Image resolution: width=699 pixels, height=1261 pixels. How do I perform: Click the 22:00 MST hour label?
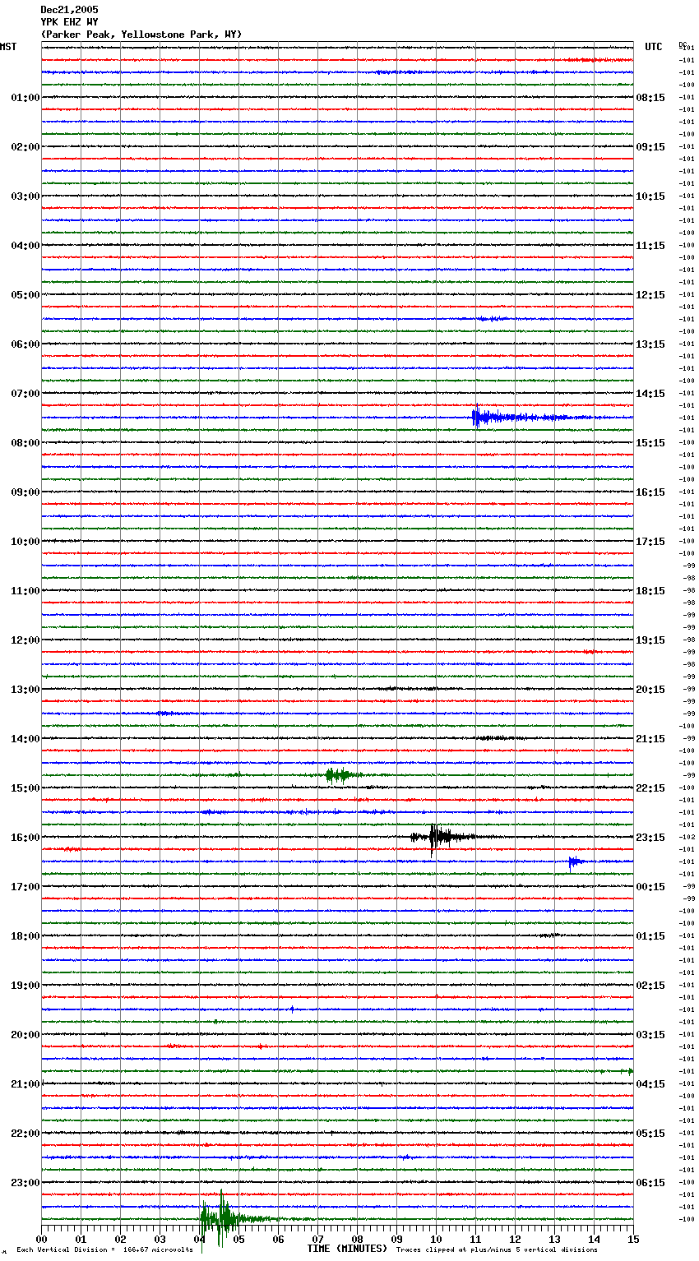[25, 1134]
